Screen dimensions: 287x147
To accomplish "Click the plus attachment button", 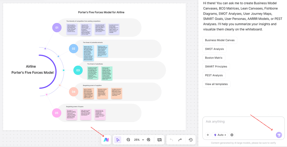I will point(208,135).
